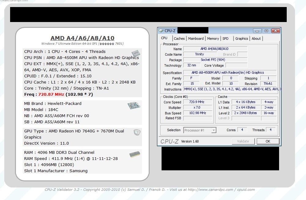
Task: Maximize the CPU-Z window
Action: click(x=266, y=31)
